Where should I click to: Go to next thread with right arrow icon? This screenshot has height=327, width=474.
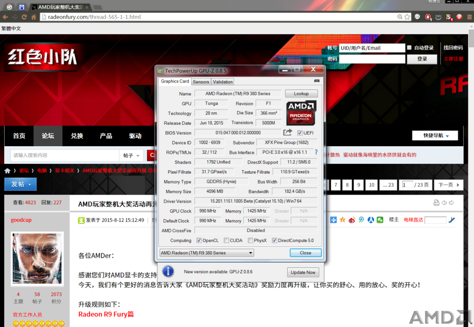click(x=451, y=203)
